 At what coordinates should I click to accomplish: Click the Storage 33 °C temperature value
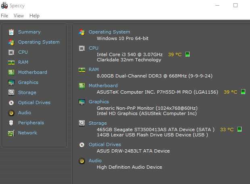(227, 130)
